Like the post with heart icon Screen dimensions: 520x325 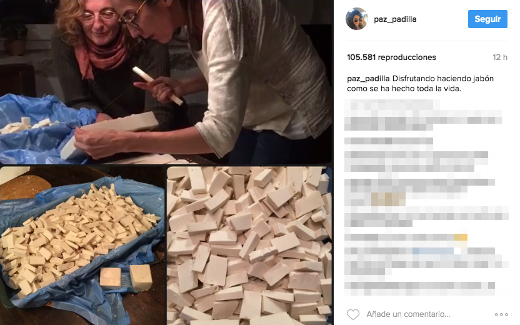(x=353, y=314)
